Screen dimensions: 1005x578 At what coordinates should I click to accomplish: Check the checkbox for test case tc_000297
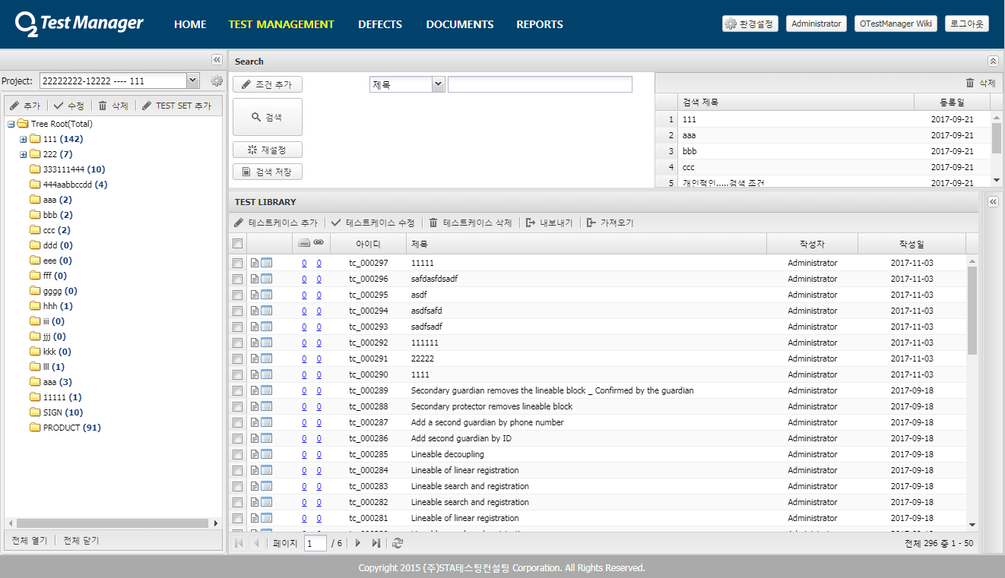point(237,263)
